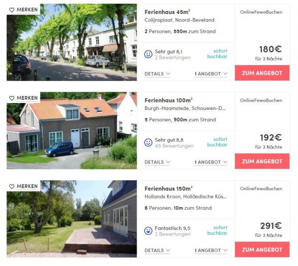
Task: Save the Colijnsplaat listing with the MERKEN heart
Action: click(x=23, y=9)
